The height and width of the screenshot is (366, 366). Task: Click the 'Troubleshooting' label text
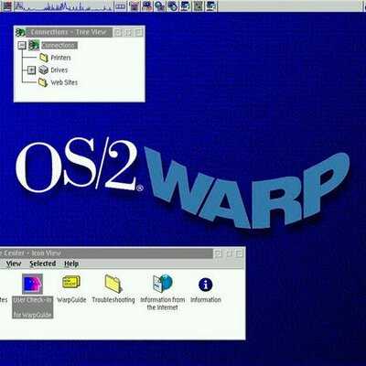113,300
